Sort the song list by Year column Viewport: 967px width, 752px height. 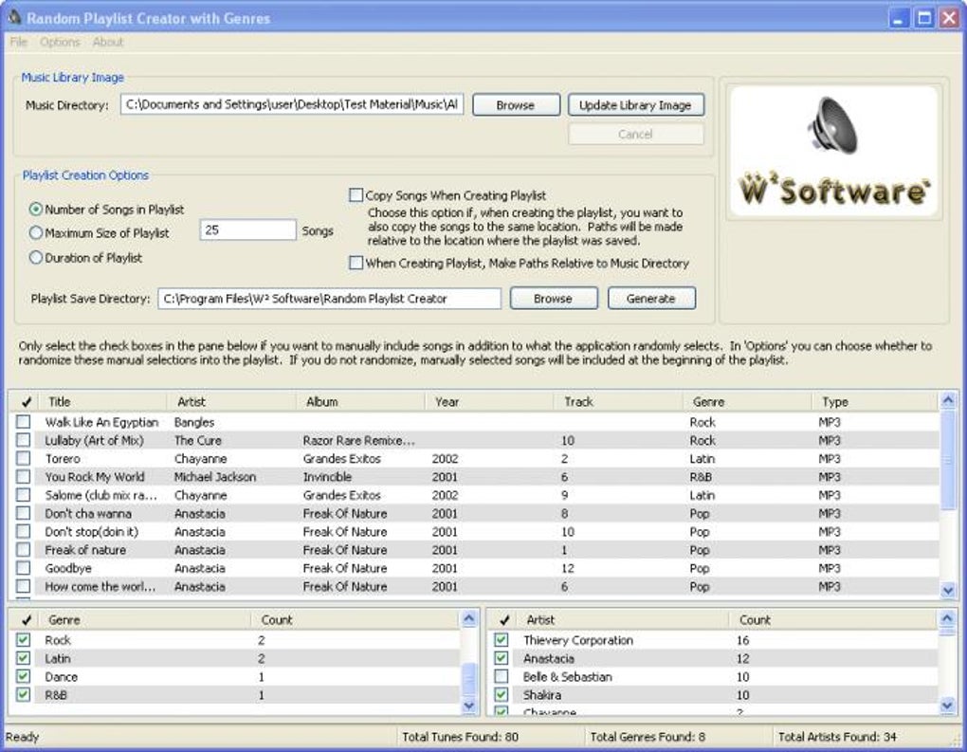coord(490,401)
